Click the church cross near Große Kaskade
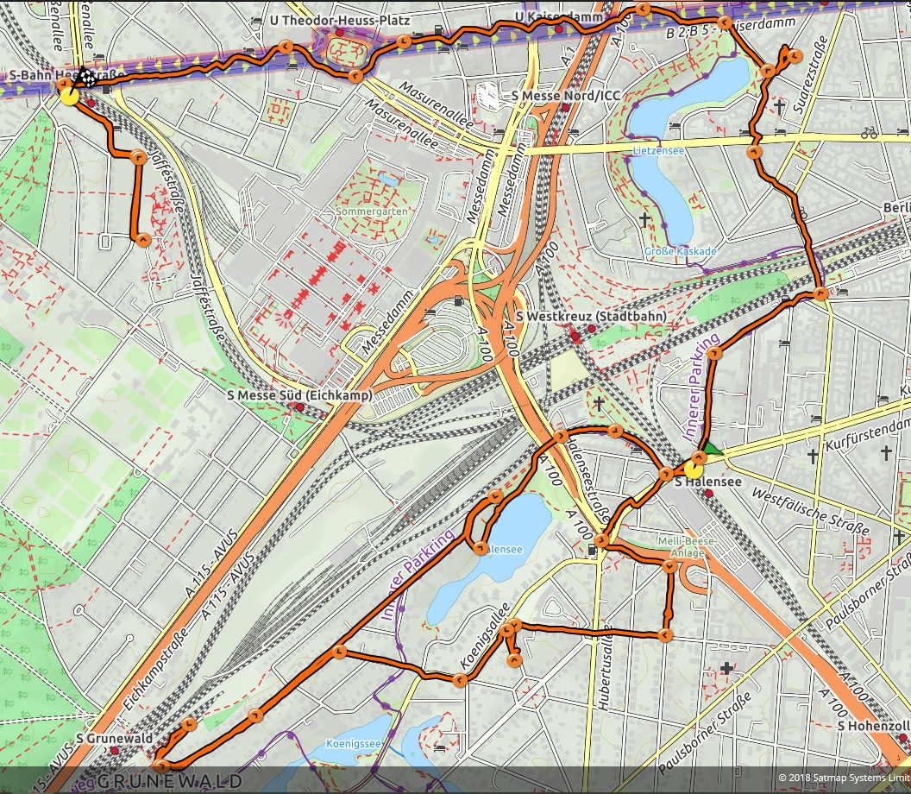The width and height of the screenshot is (911, 794). pos(644,220)
